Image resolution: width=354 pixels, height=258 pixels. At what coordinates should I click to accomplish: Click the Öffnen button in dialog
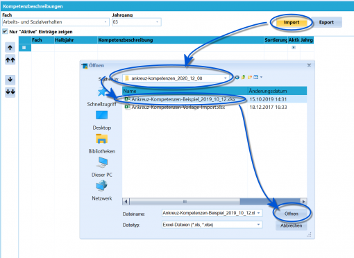coord(292,214)
